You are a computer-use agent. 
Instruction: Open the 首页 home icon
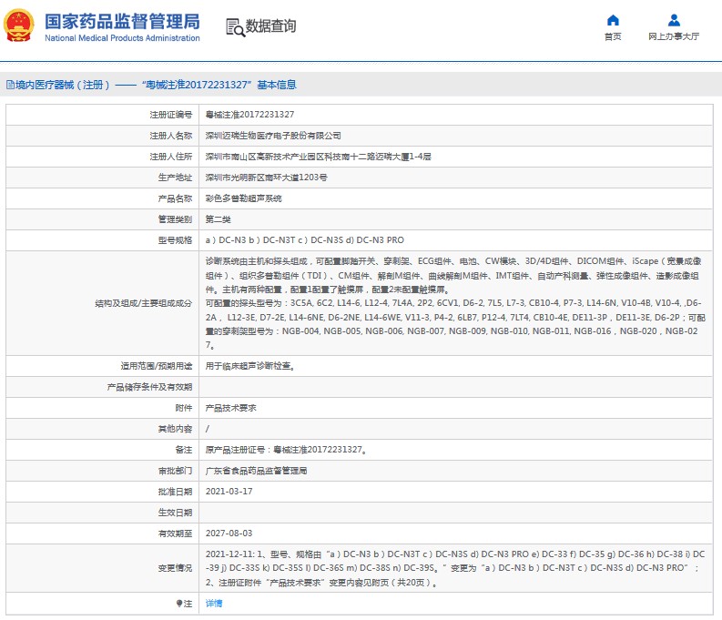pyautogui.click(x=613, y=20)
